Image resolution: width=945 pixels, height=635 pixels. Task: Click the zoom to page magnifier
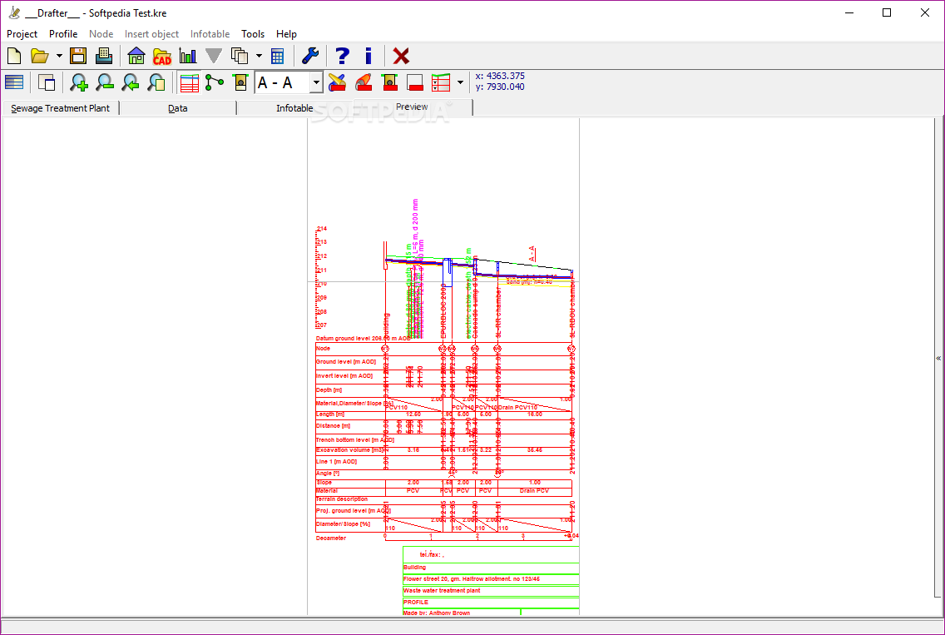tap(156, 82)
